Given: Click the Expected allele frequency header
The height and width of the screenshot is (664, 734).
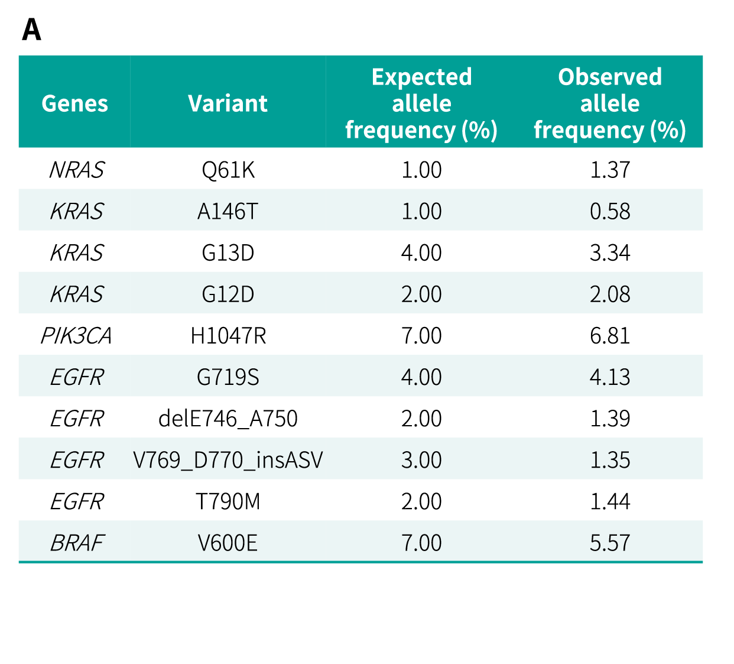Looking at the screenshot, I should point(421,103).
